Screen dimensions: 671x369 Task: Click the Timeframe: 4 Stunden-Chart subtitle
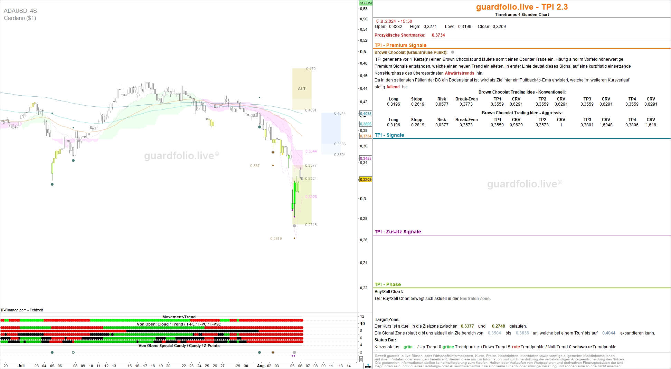[x=522, y=14]
